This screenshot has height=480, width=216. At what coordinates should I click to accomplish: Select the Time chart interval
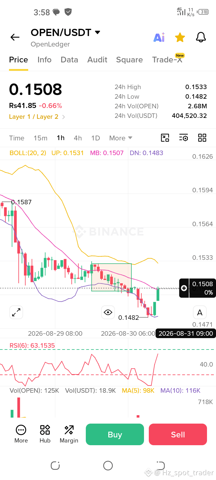(16, 138)
